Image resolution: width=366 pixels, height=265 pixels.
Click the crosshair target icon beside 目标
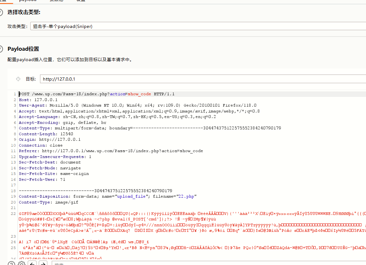tap(18, 79)
